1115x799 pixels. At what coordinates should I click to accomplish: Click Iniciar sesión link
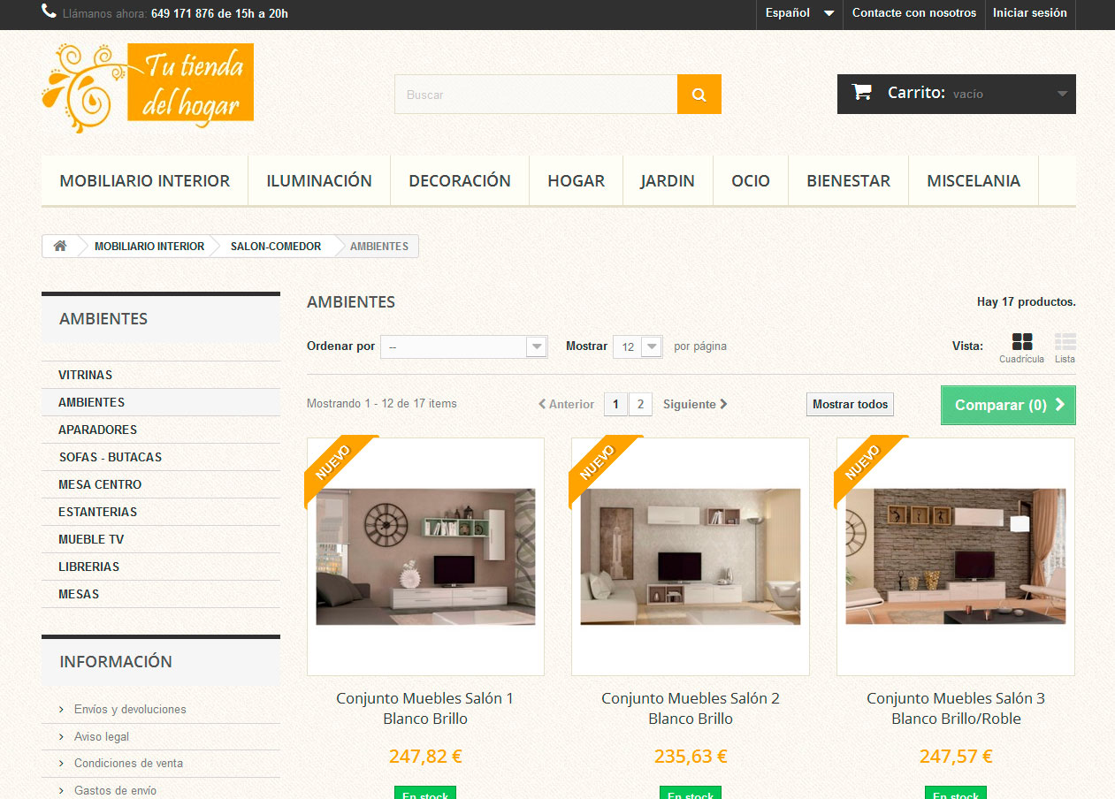1030,13
